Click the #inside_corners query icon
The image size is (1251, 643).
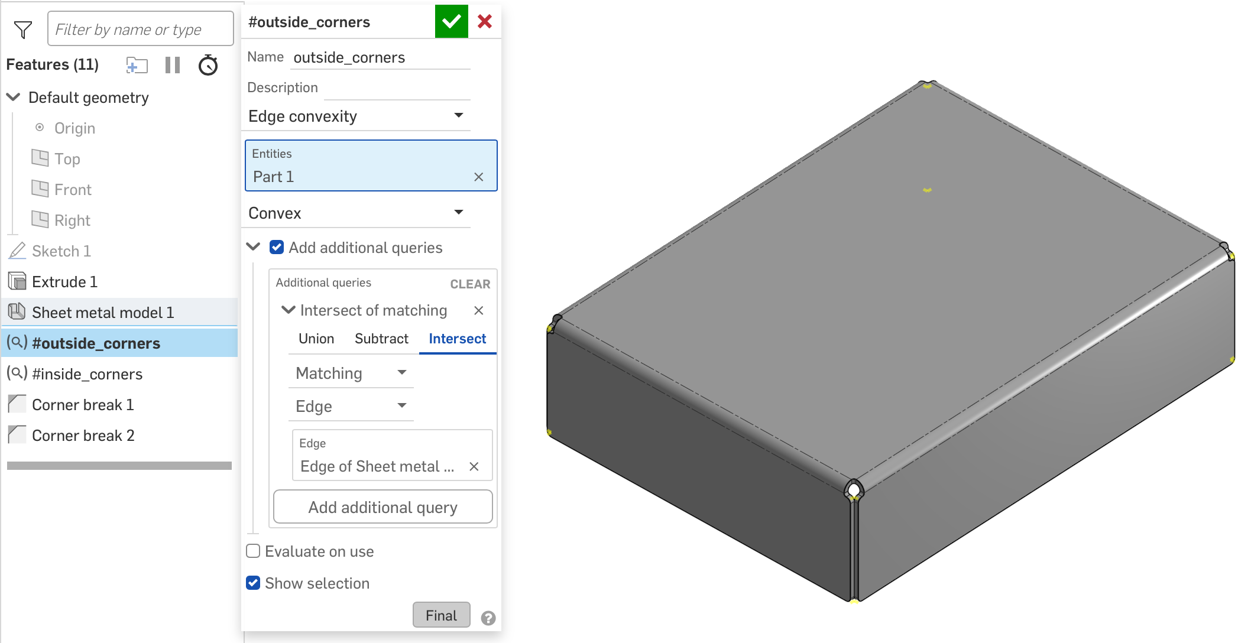tap(17, 373)
